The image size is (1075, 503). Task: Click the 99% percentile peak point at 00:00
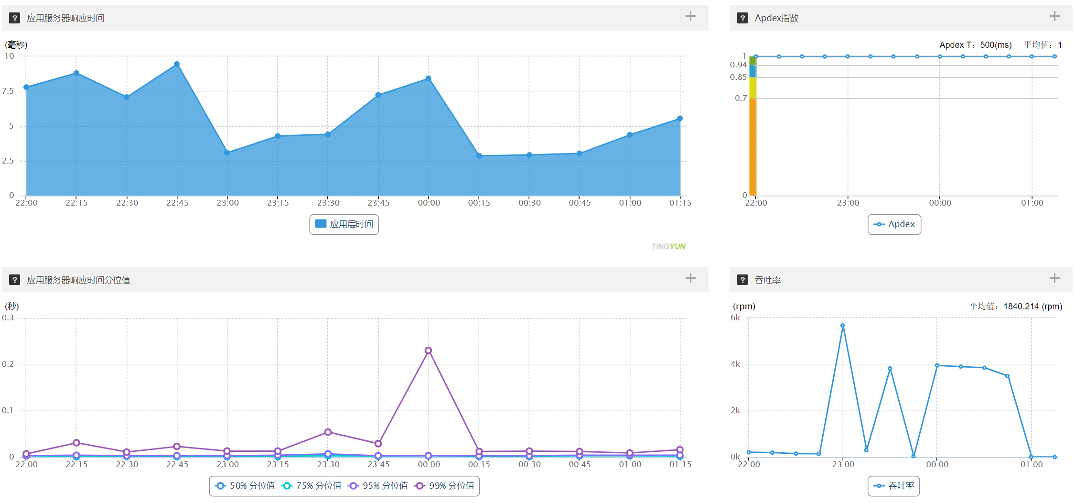pyautogui.click(x=428, y=350)
